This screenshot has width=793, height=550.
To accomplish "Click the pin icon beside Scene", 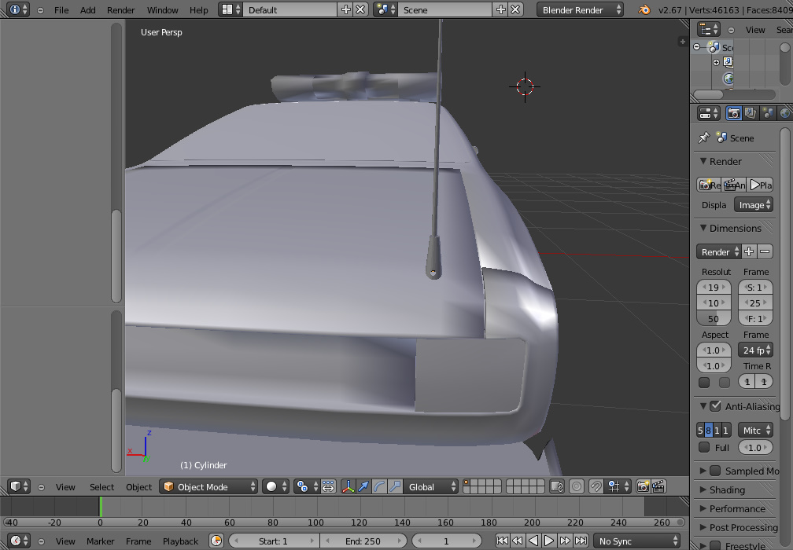I will click(703, 137).
